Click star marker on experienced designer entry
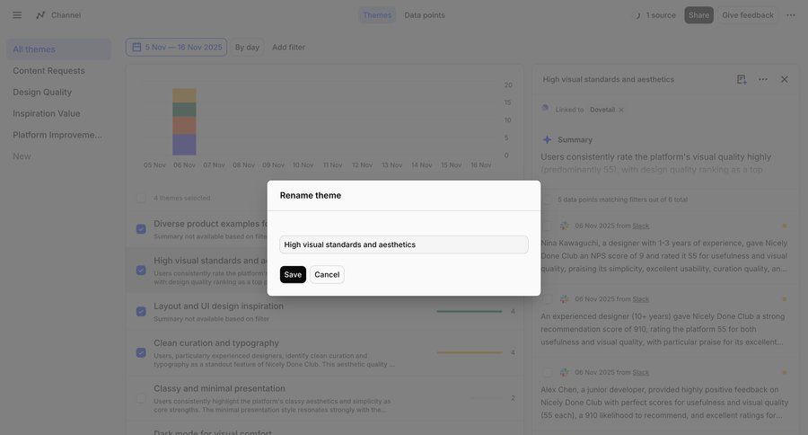This screenshot has width=808, height=435. point(785,299)
